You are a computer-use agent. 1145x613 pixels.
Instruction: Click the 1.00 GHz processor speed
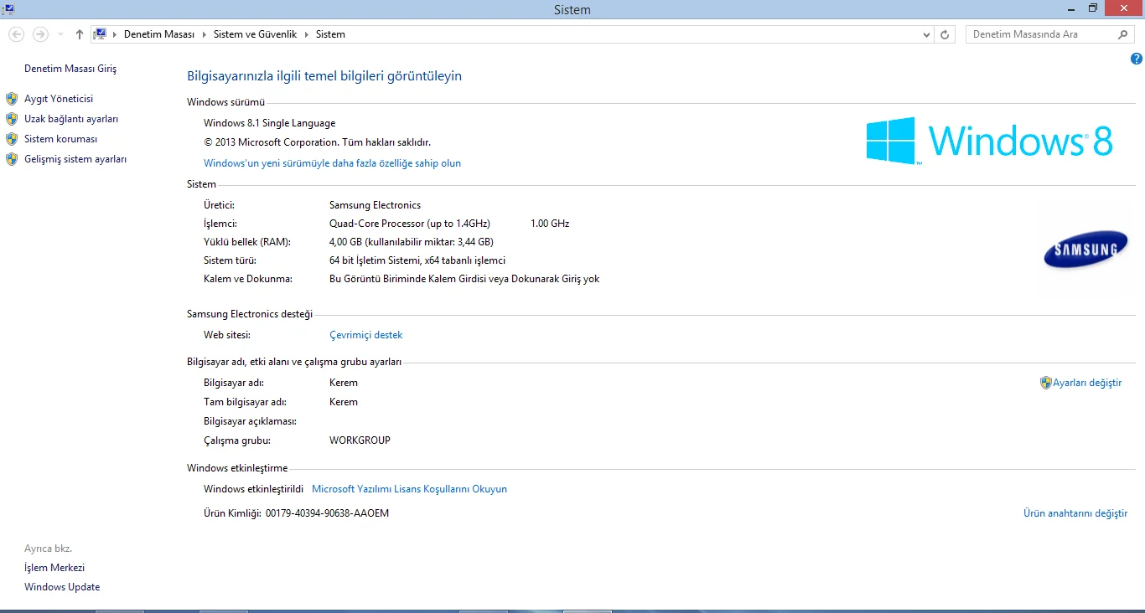pos(550,224)
